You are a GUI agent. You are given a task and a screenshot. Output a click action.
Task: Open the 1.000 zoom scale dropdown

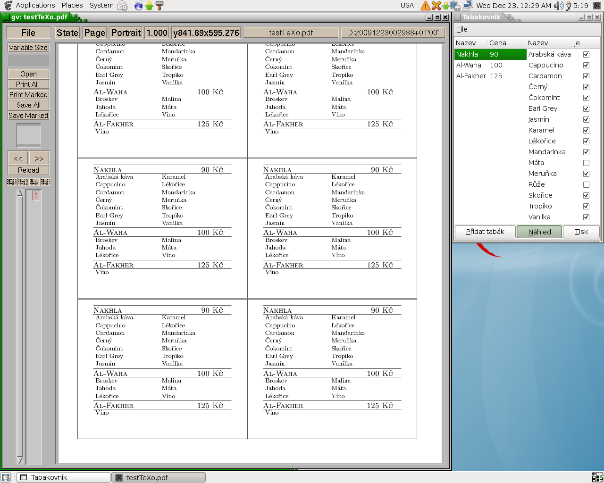(157, 33)
